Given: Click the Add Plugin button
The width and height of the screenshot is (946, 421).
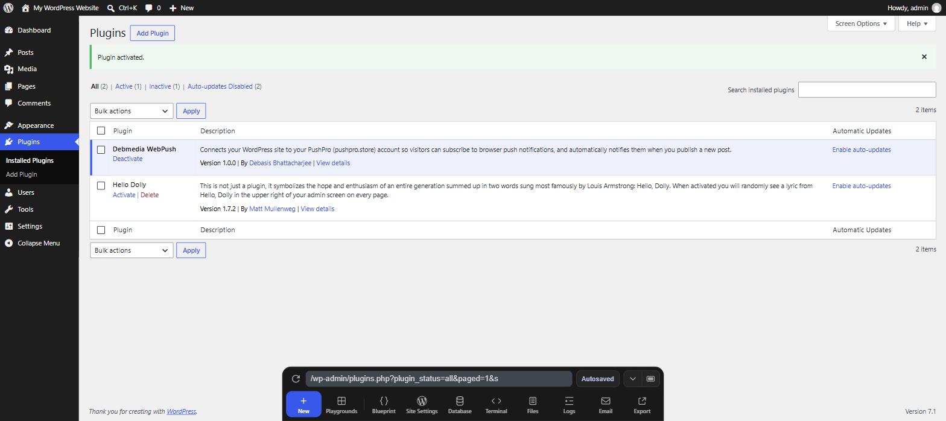Looking at the screenshot, I should (x=153, y=33).
